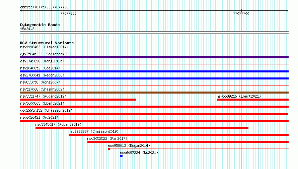Click the 77077700 ruler position label
Screen dimensions: 298x169
(x=241, y=13)
